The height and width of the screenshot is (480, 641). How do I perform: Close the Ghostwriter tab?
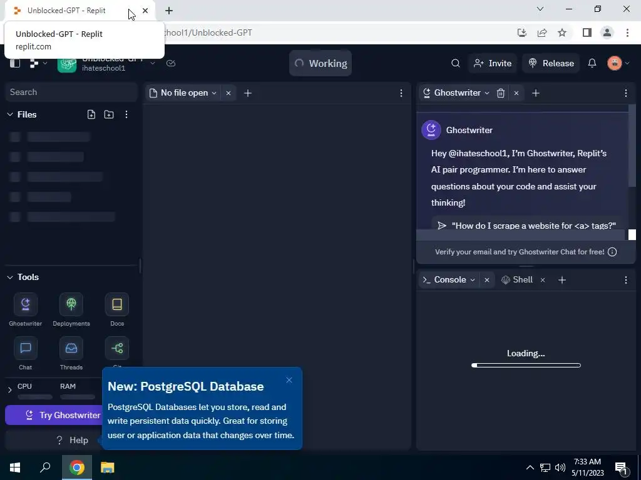point(516,93)
